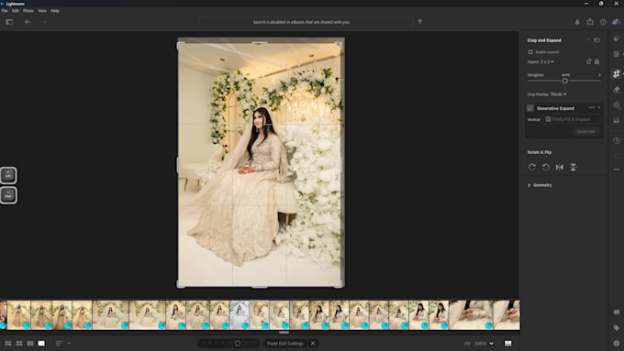
Task: Select the Crop and Expand tool icon
Action: click(x=617, y=73)
